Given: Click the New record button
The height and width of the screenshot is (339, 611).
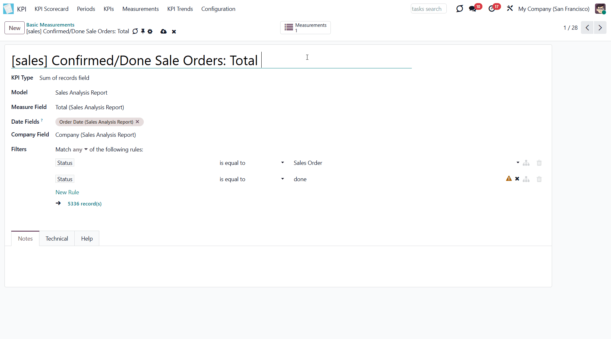Looking at the screenshot, I should (x=14, y=28).
